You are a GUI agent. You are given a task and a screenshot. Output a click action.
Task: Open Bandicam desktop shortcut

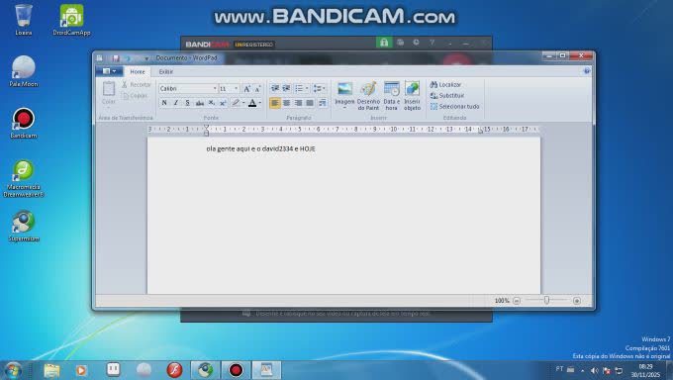24,123
